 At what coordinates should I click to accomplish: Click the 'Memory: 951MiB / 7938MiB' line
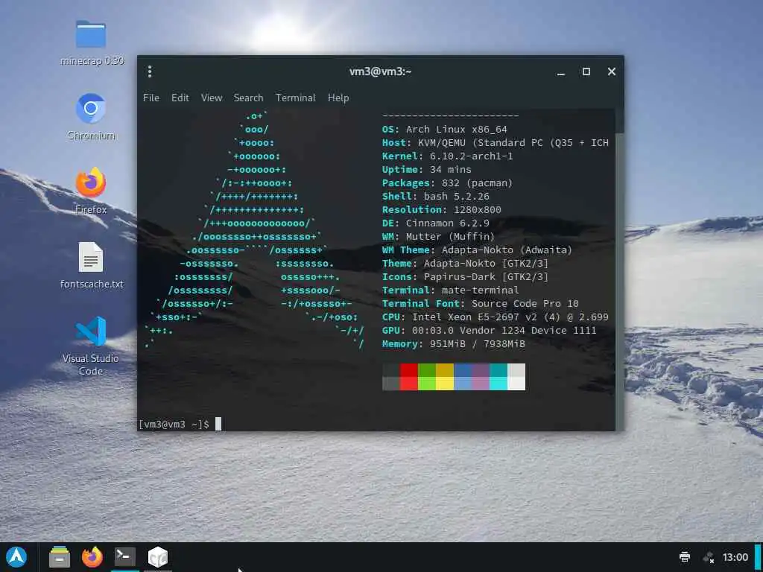click(454, 343)
